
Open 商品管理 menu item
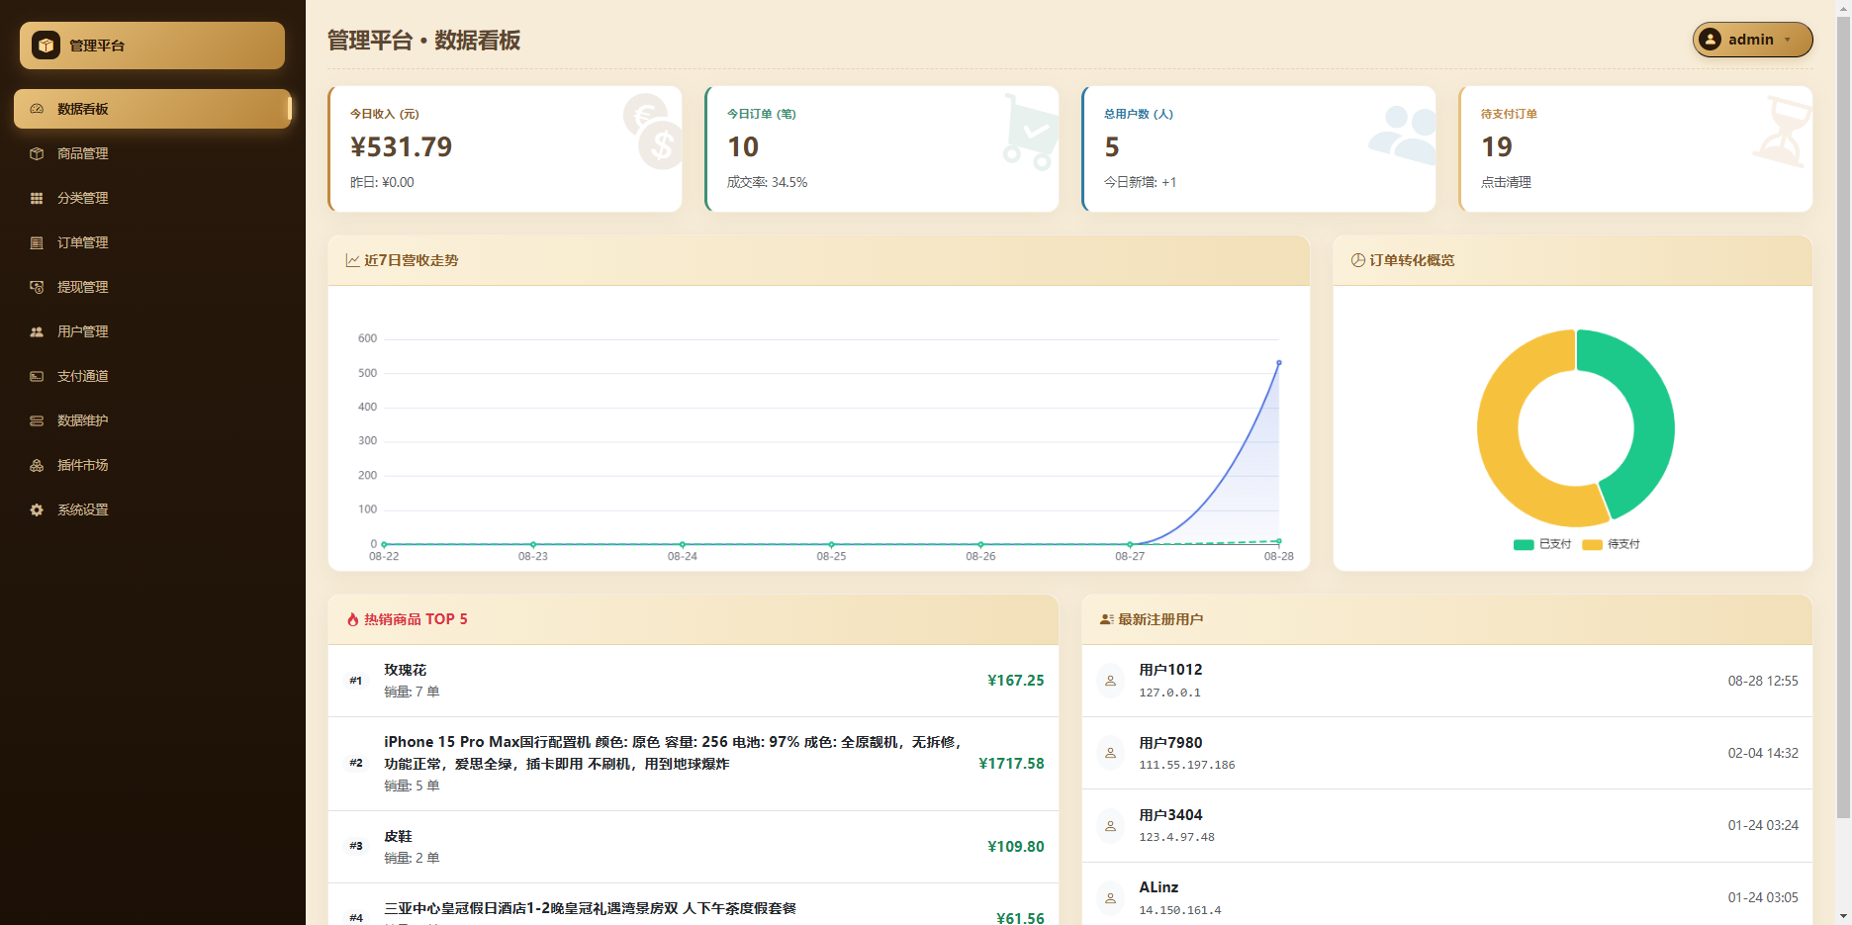click(x=152, y=153)
